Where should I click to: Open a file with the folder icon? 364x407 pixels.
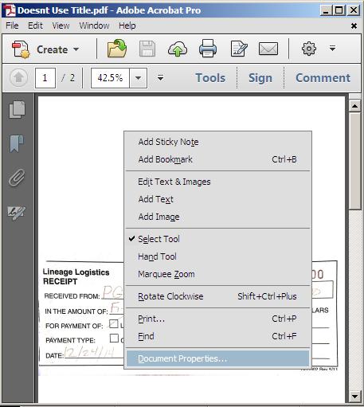[117, 49]
